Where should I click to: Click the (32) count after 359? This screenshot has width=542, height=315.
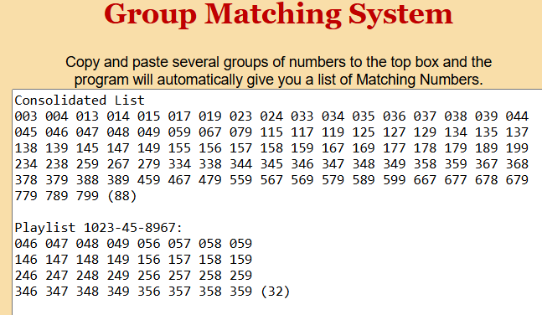[275, 292]
